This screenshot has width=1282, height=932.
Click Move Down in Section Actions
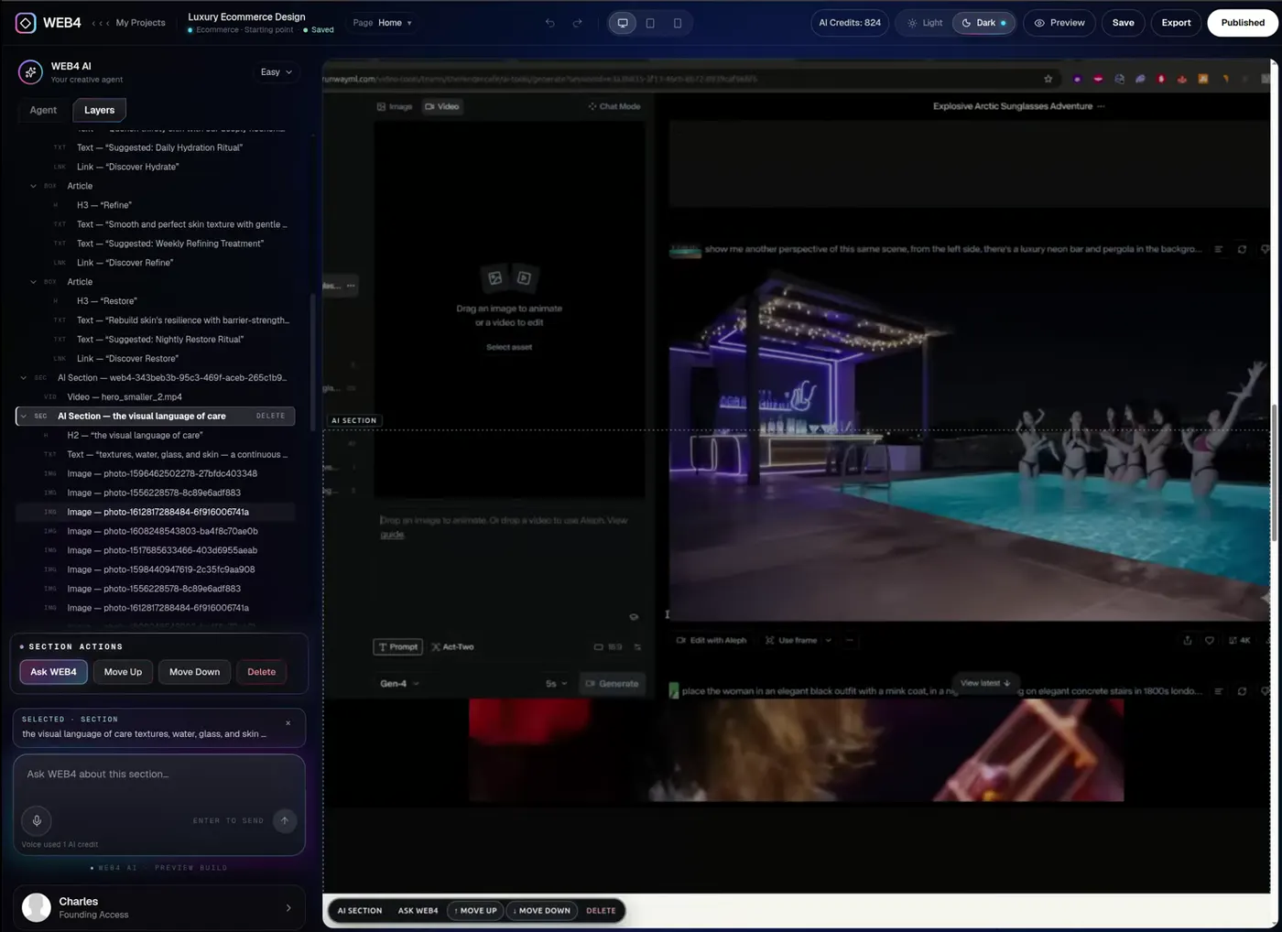coord(194,672)
